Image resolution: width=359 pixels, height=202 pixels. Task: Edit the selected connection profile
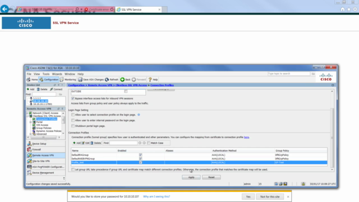(x=85, y=143)
